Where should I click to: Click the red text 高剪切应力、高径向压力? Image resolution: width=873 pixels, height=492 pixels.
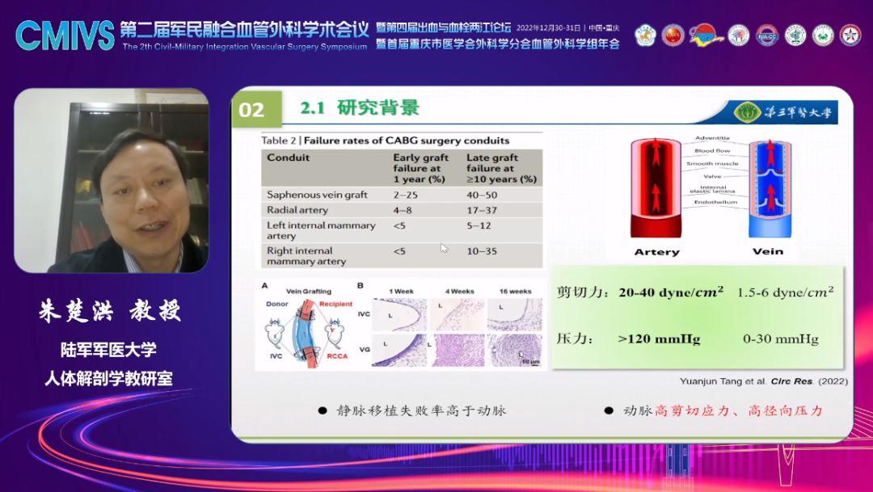(739, 410)
